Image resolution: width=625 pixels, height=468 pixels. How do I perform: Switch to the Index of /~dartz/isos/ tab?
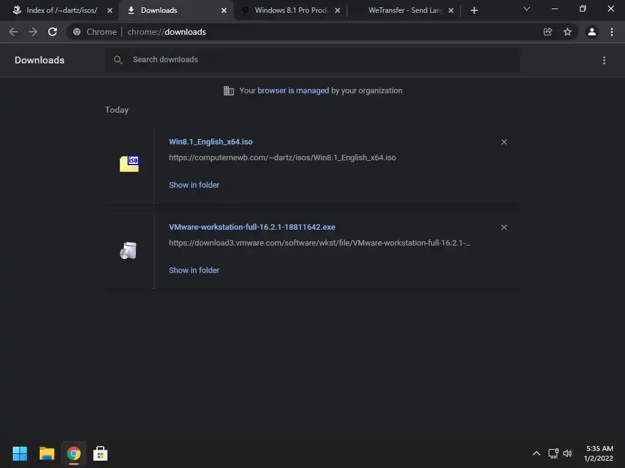coord(62,10)
